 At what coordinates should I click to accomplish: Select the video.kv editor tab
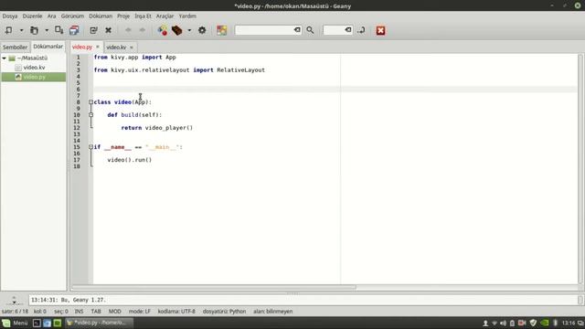pos(116,47)
